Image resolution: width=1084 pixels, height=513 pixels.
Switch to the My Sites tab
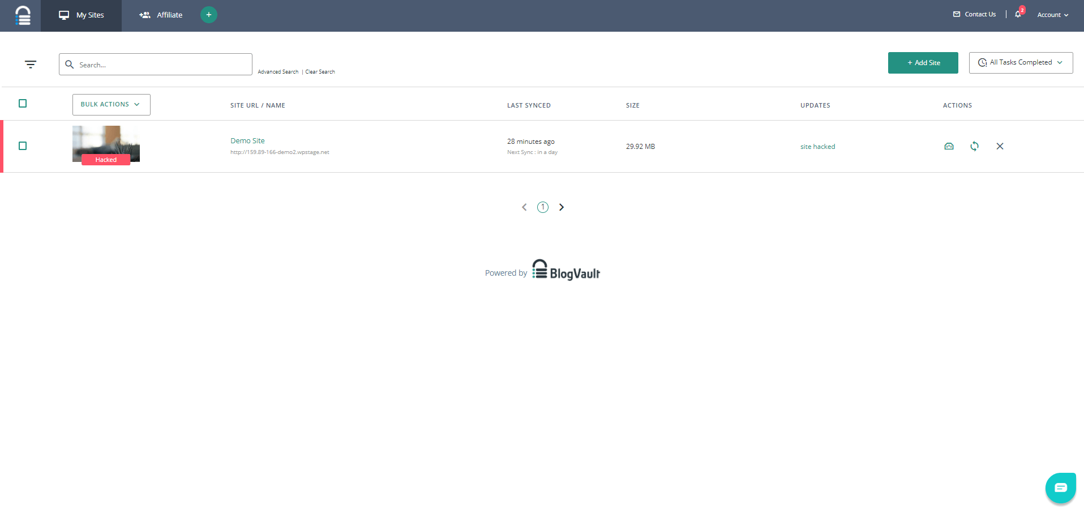pos(82,15)
